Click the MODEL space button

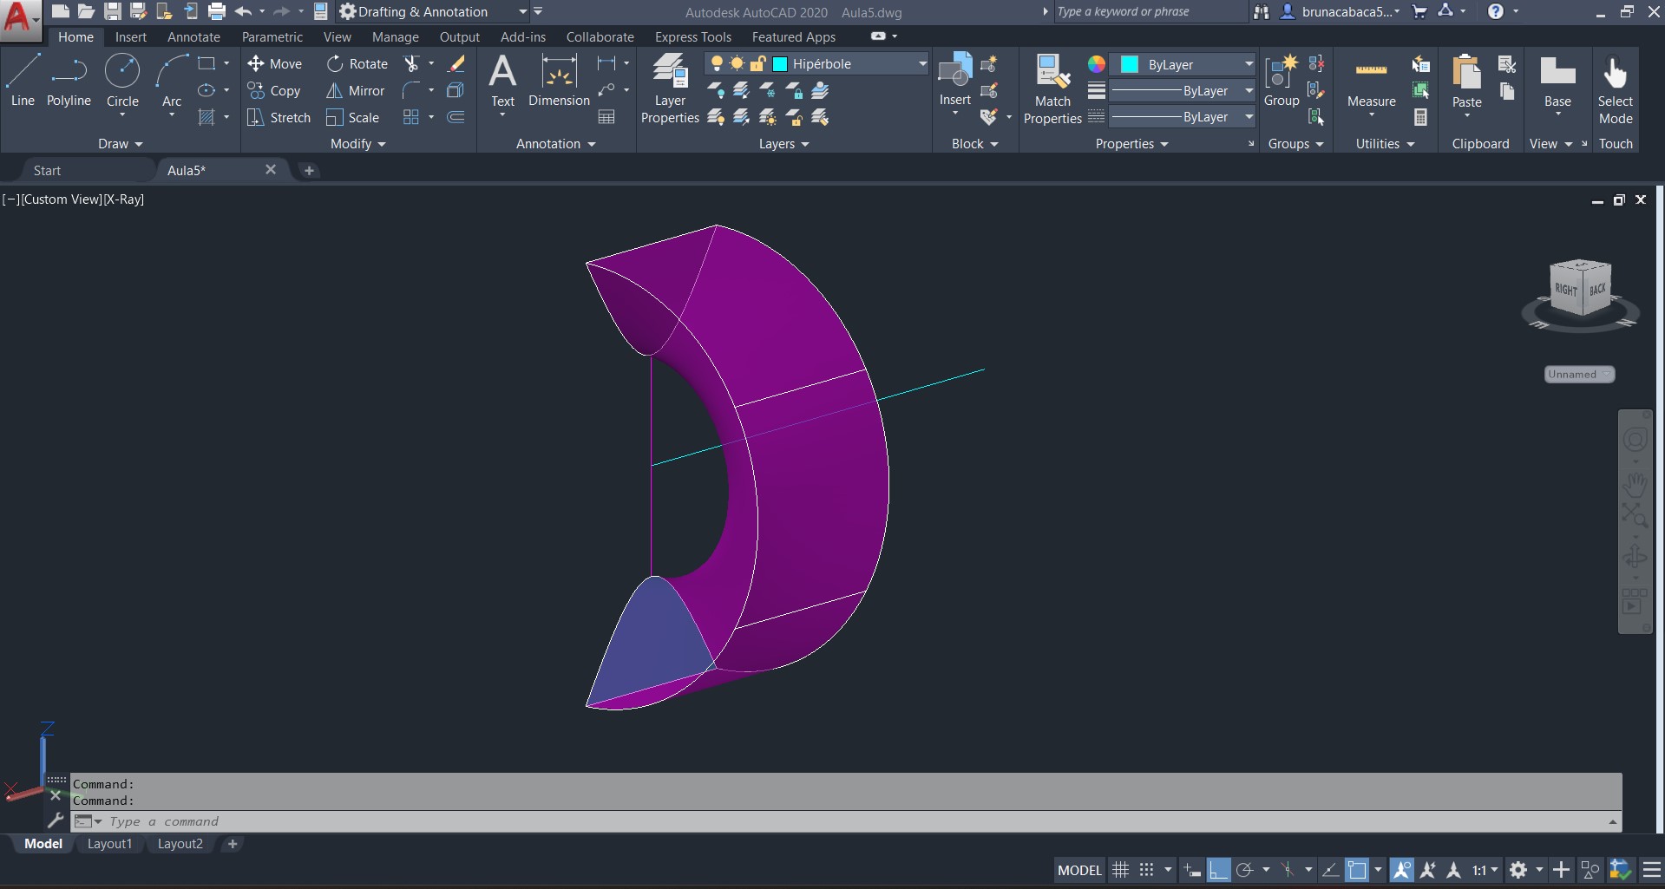pyautogui.click(x=1079, y=870)
